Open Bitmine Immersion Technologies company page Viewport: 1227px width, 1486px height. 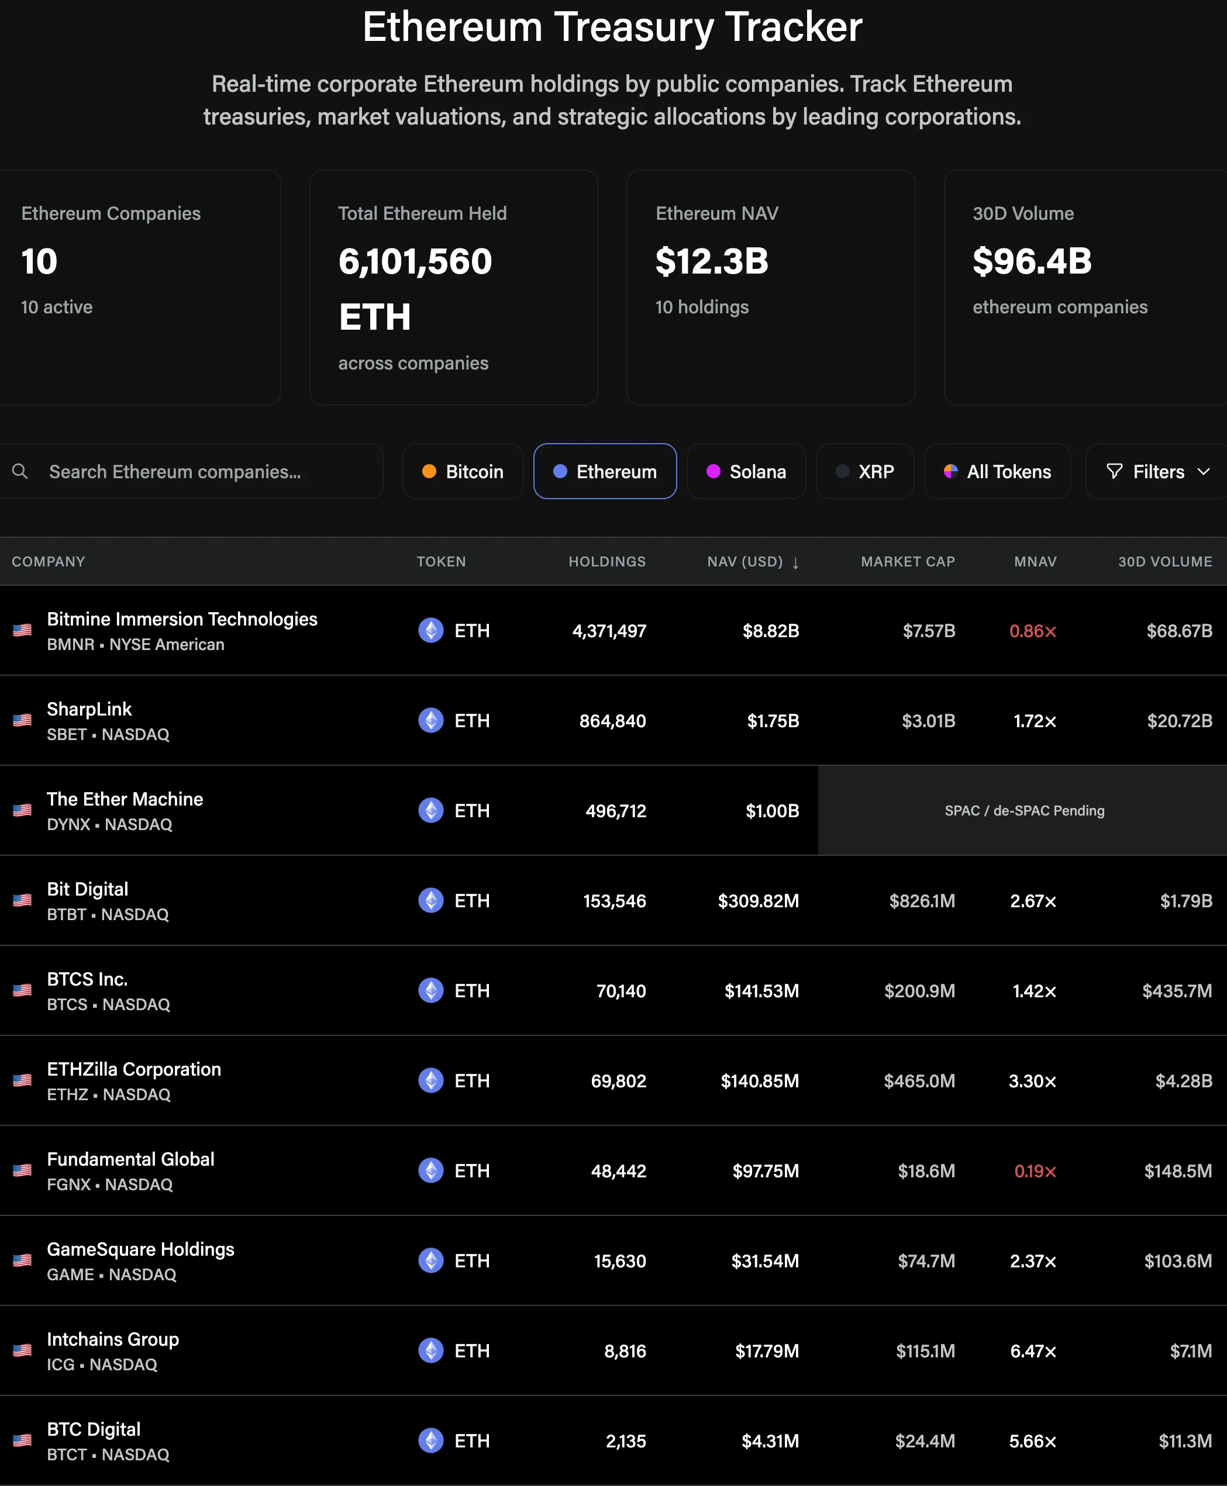182,619
